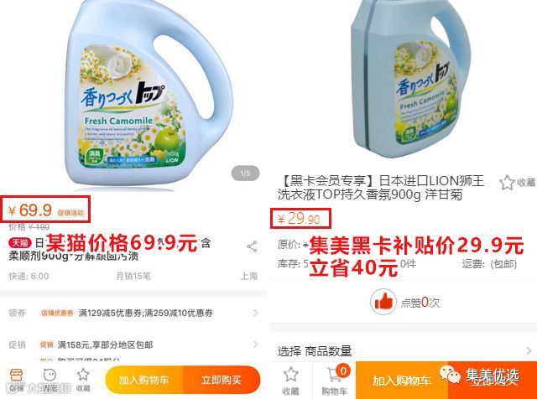Expand the 领券 coupon row chevron

click(x=255, y=313)
